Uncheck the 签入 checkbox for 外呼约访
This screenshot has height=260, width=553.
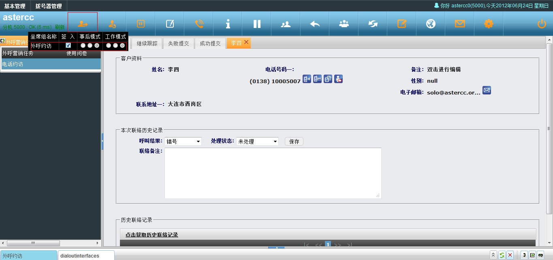[x=68, y=45]
